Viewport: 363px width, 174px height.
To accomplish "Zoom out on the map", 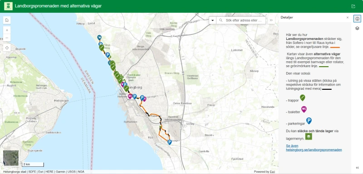I will coord(7,38).
